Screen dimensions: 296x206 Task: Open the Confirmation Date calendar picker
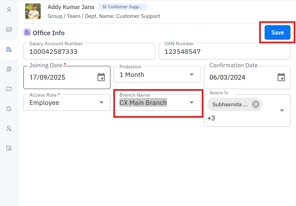pos(281,77)
